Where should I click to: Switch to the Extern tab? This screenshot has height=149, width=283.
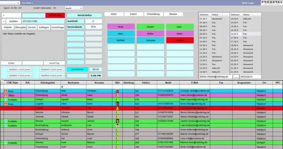point(133,14)
